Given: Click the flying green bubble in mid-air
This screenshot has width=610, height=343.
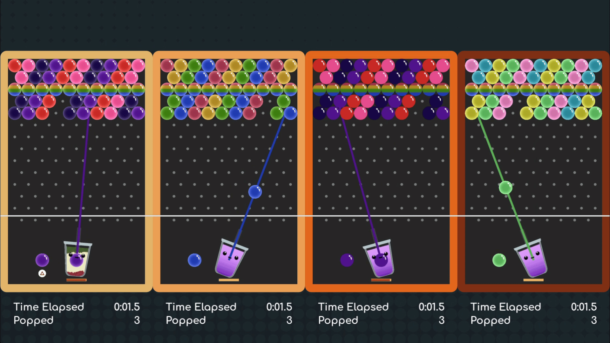Looking at the screenshot, I should [505, 187].
